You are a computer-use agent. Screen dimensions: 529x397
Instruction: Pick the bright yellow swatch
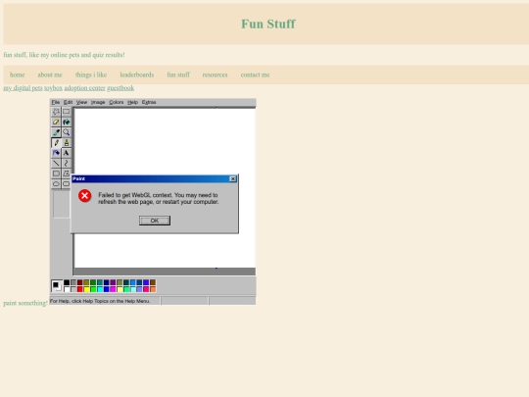(87, 289)
